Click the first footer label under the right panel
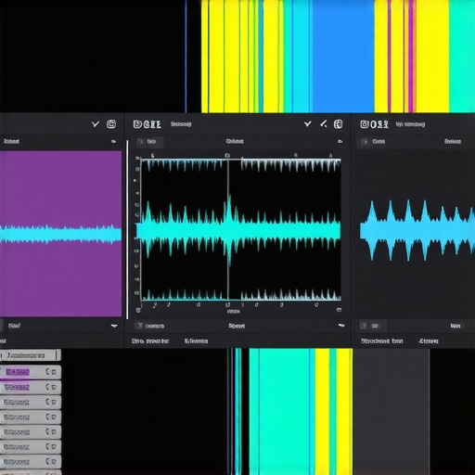475x475 pixels. click(x=382, y=341)
